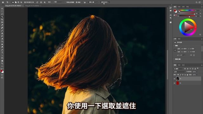Go to the Home screen icon
The width and height of the screenshot is (203, 114).
[3, 2]
